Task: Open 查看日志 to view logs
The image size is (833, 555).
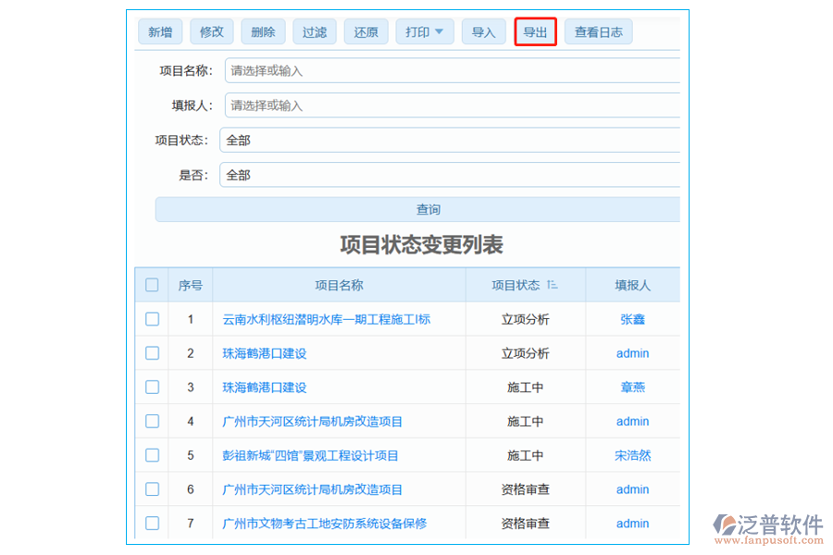Action: coord(597,31)
